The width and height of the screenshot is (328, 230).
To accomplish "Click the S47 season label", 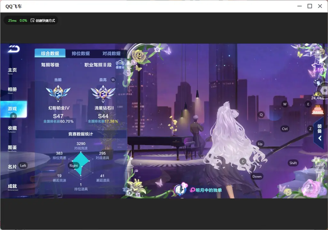I will tap(58, 116).
